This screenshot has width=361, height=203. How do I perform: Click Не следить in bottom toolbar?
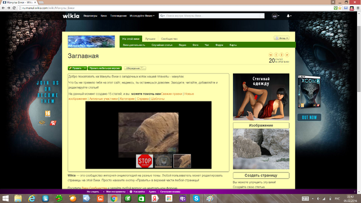[x=93, y=192]
